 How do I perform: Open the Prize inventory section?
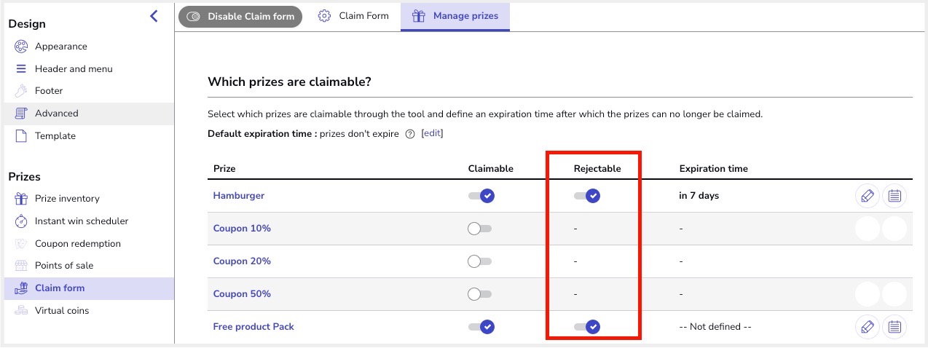click(x=67, y=198)
